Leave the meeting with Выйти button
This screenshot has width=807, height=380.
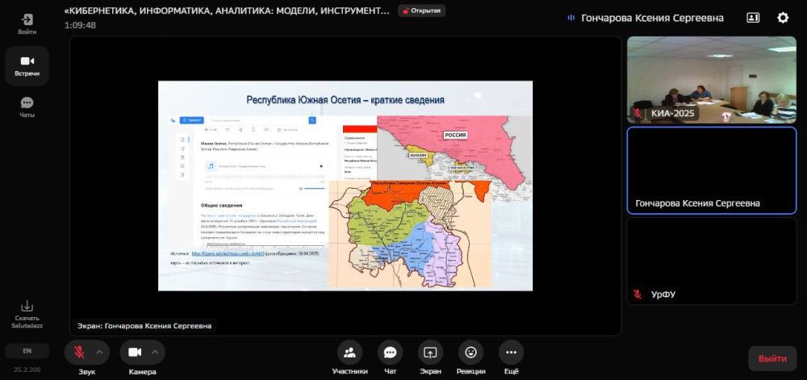pyautogui.click(x=771, y=358)
